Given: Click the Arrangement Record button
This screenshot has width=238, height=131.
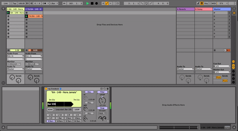Looking at the screenshot, I should click(96, 3).
